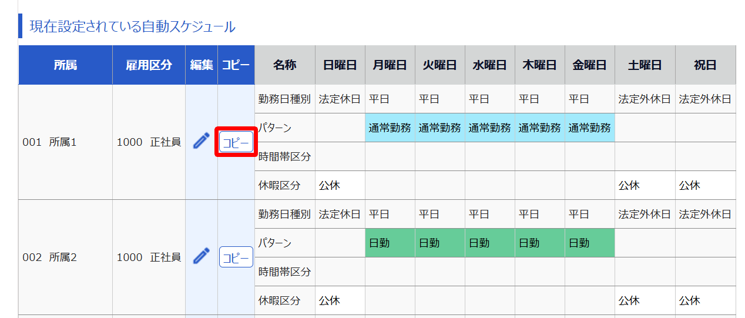
Task: Click Tuesday 日勤 pattern cell
Action: 440,243
